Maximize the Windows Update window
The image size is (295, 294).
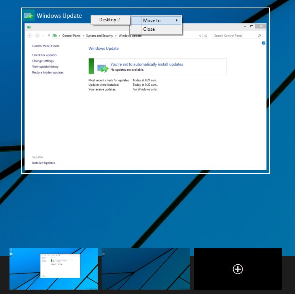[x=252, y=26]
